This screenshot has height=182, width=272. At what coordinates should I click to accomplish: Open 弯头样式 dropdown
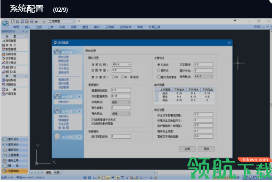coord(121,114)
